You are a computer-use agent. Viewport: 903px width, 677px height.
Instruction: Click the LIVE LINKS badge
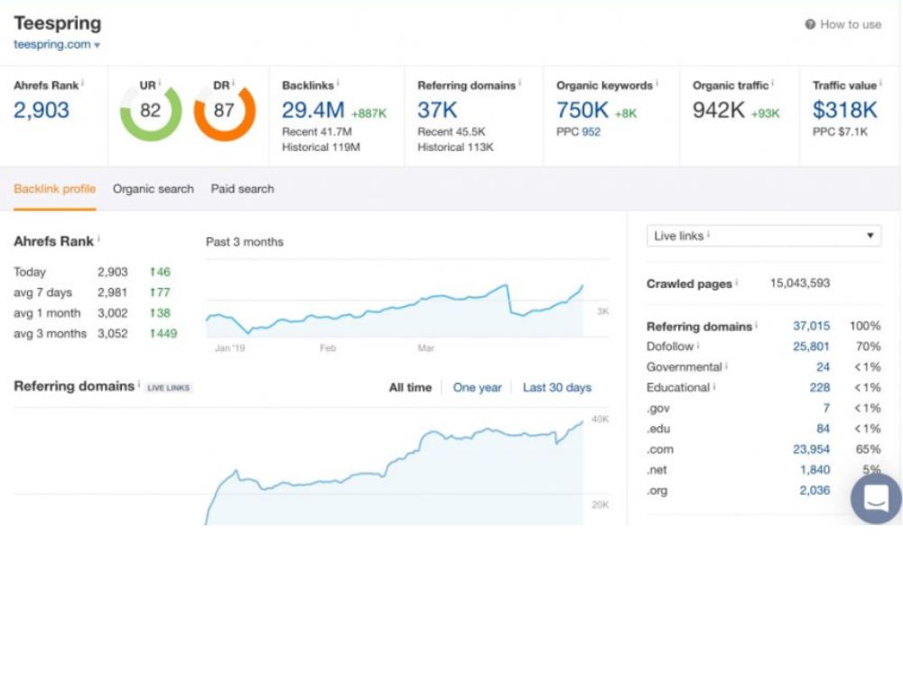pyautogui.click(x=168, y=388)
